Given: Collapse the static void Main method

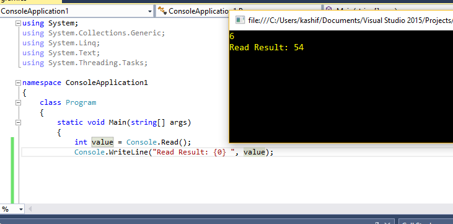Looking at the screenshot, I should 18,122.
